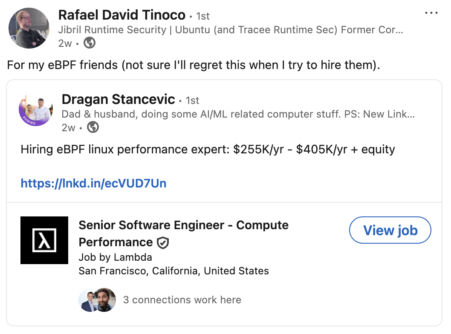Click the verified shield badge icon
The image size is (451, 334).
coord(163,243)
